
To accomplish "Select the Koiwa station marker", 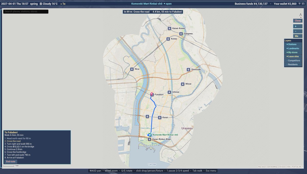I will coord(168,39).
